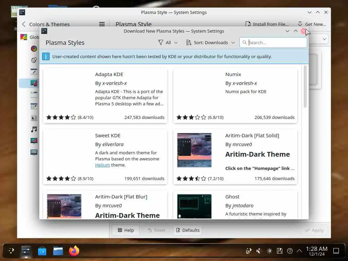
Task: Click the download dialog vertical scrollbar
Action: pos(305,87)
